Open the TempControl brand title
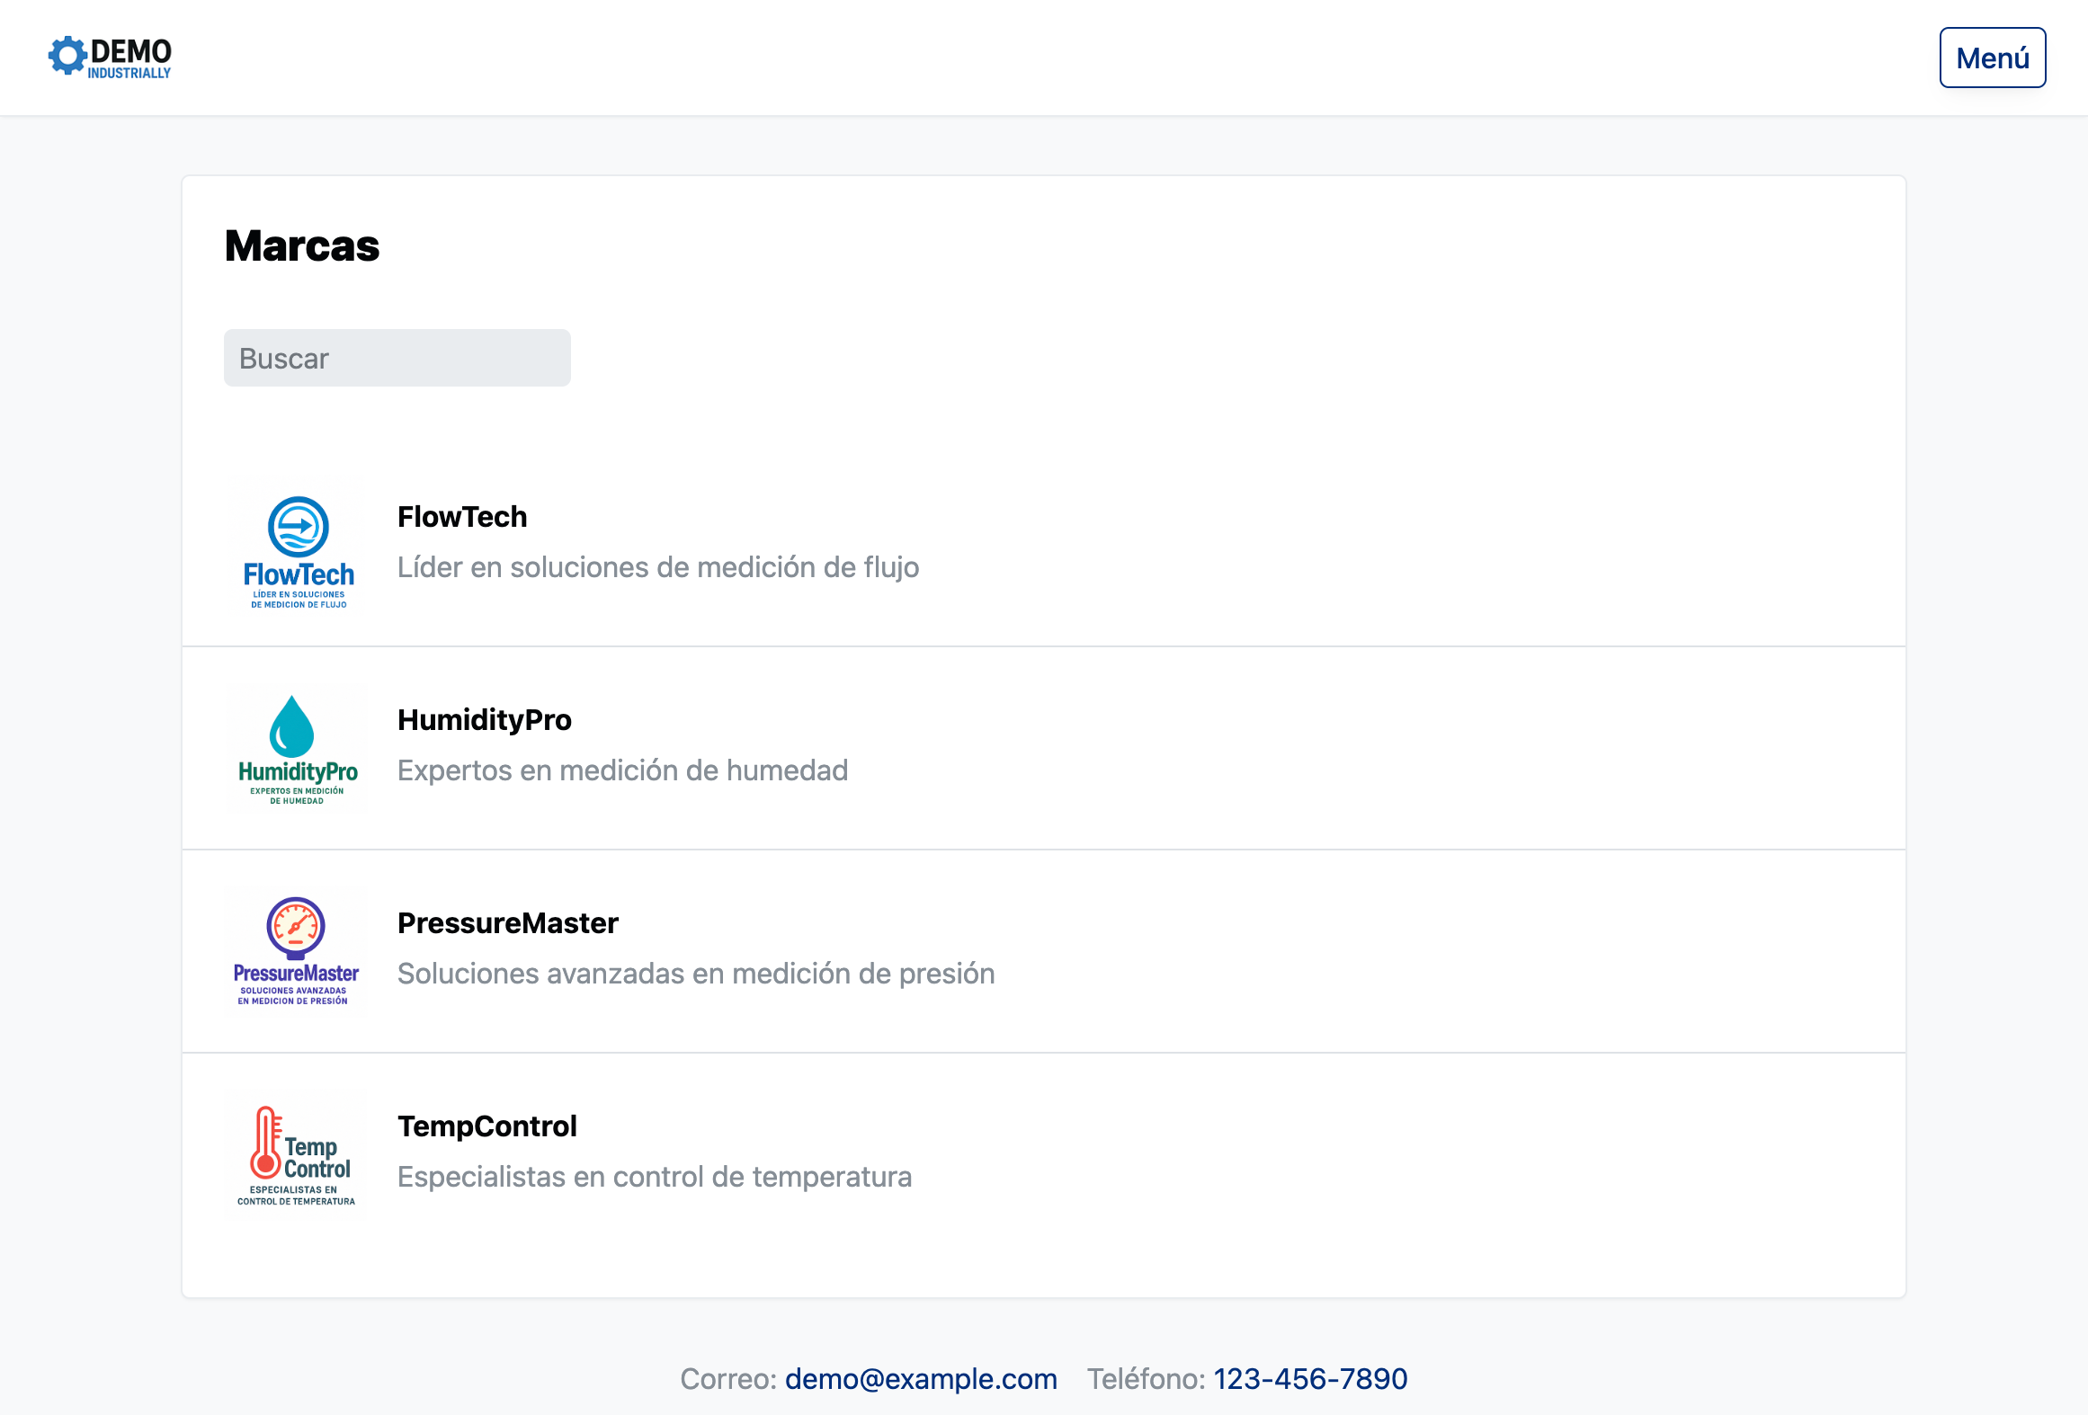The image size is (2088, 1415). point(486,1126)
